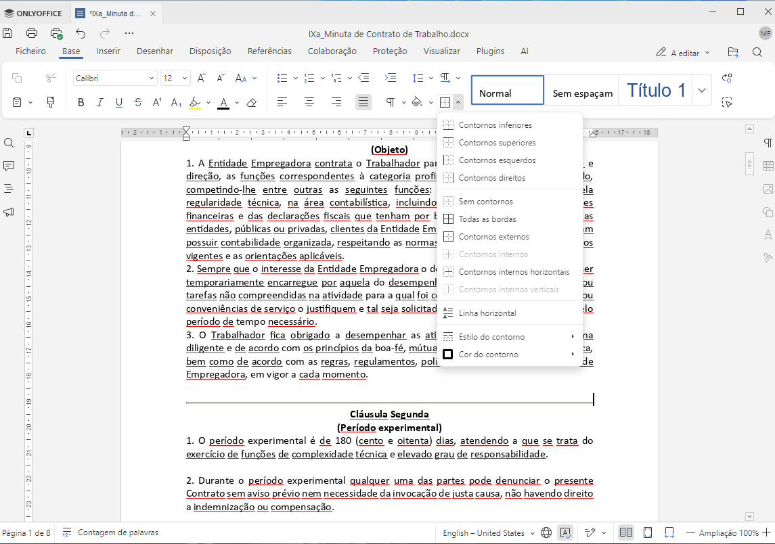Increase the font size
This screenshot has width=775, height=544.
coord(201,78)
